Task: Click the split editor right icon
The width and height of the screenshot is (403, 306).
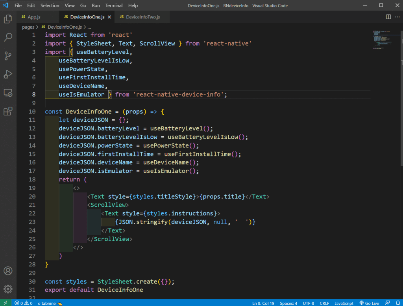Action: [x=388, y=17]
